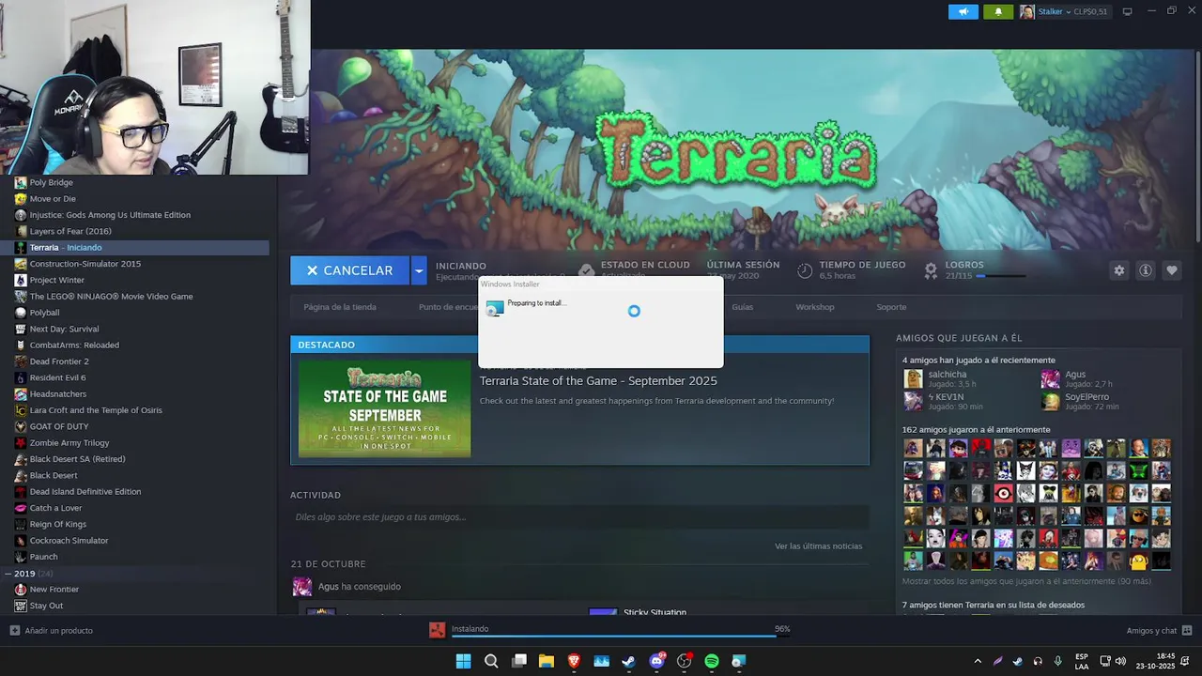Select New Frontier in library

tap(54, 590)
